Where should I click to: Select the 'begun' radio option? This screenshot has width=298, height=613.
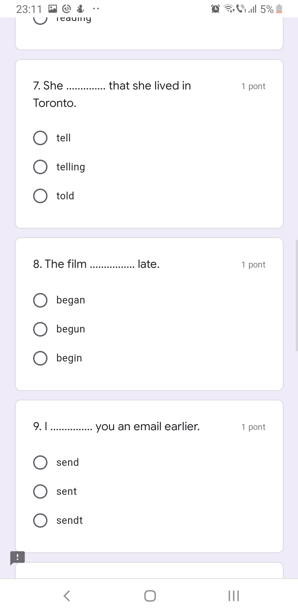[40, 329]
